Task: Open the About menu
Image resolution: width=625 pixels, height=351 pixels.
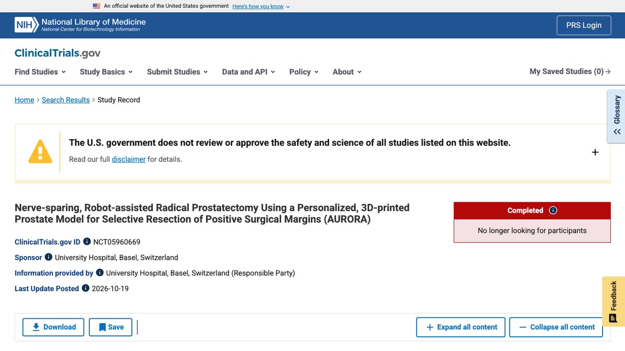Action: tap(347, 72)
